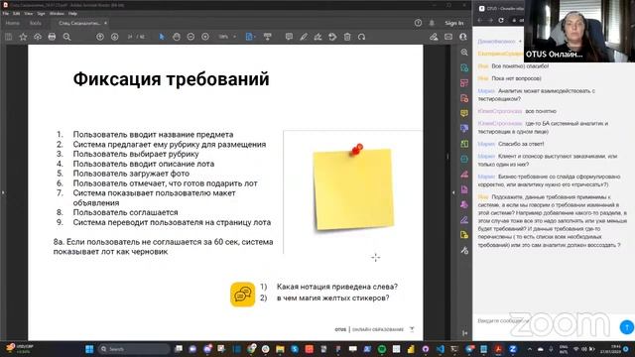This screenshot has height=357, width=635.
Task: Click the Windows taskbar Search box
Action: tap(134, 349)
